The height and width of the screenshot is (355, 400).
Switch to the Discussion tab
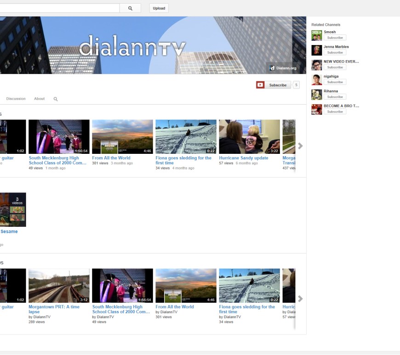pyautogui.click(x=16, y=99)
